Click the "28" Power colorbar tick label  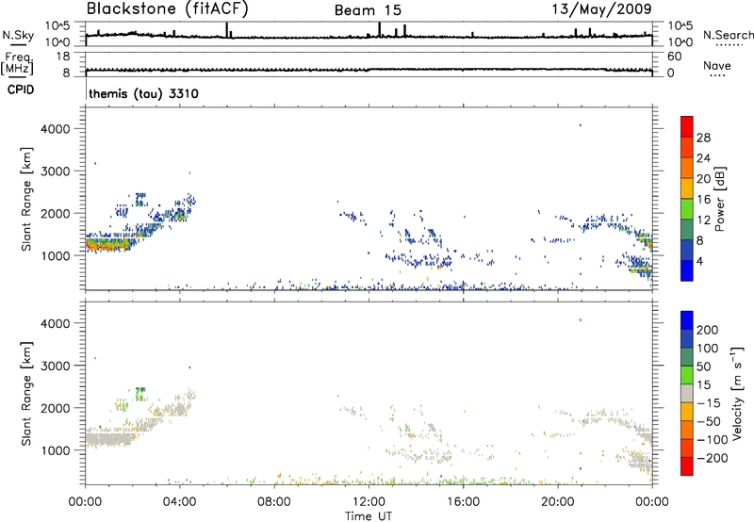tap(703, 138)
